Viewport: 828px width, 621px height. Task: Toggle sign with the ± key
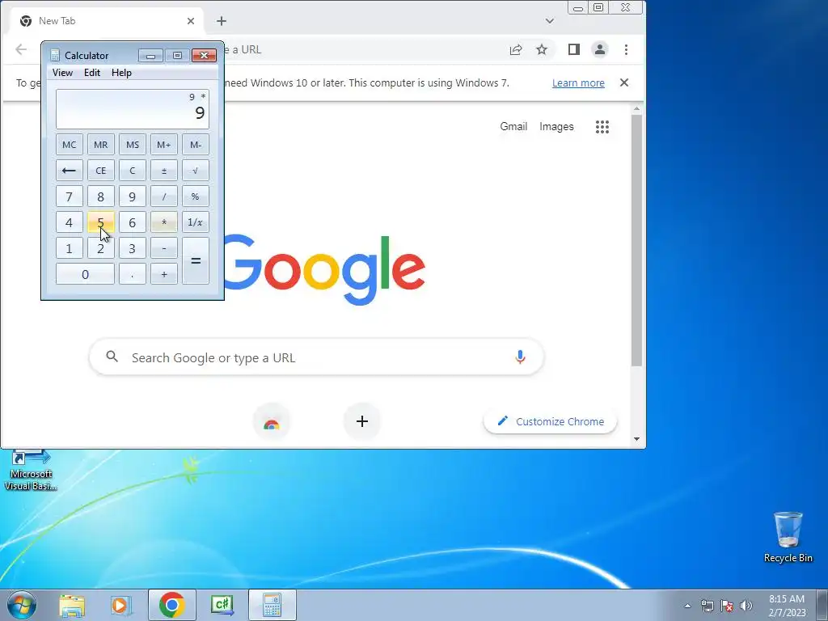click(x=163, y=171)
